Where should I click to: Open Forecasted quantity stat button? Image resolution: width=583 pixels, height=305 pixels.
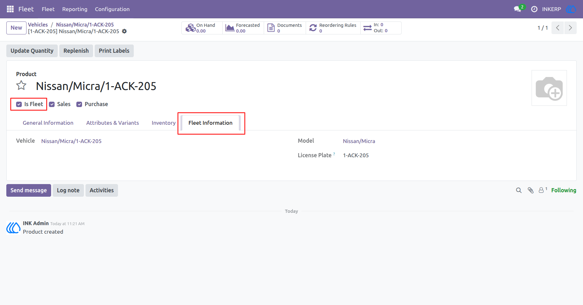point(243,28)
